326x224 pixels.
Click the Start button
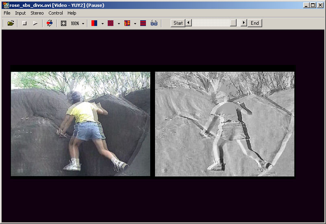pyautogui.click(x=178, y=23)
